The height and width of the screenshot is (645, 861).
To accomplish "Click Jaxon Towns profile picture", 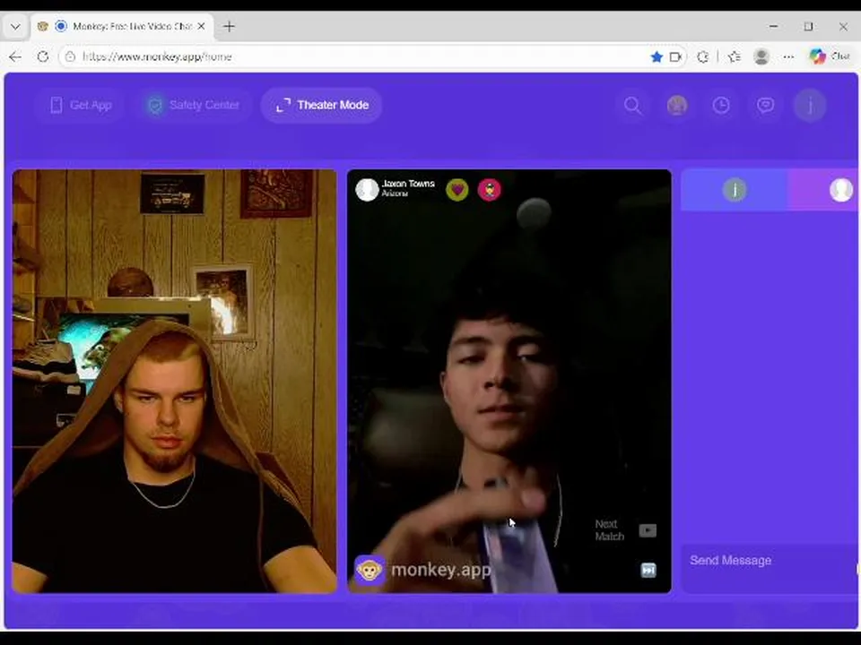I will (367, 189).
